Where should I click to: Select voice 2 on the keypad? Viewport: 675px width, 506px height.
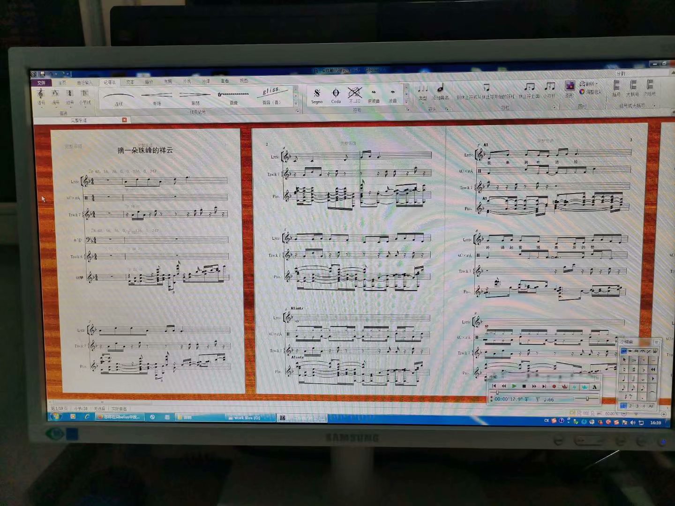630,406
